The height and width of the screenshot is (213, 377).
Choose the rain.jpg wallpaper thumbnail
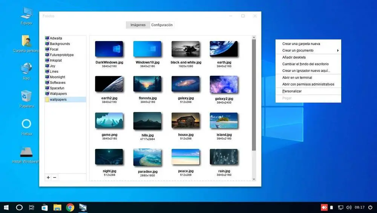[x=224, y=157]
